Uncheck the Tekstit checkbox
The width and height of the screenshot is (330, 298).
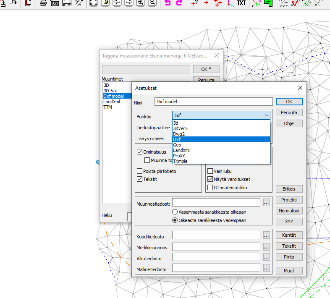(139, 179)
